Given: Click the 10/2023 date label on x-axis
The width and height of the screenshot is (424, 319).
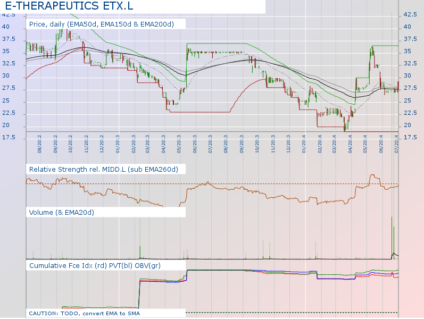Looking at the screenshot, I should (x=257, y=144).
